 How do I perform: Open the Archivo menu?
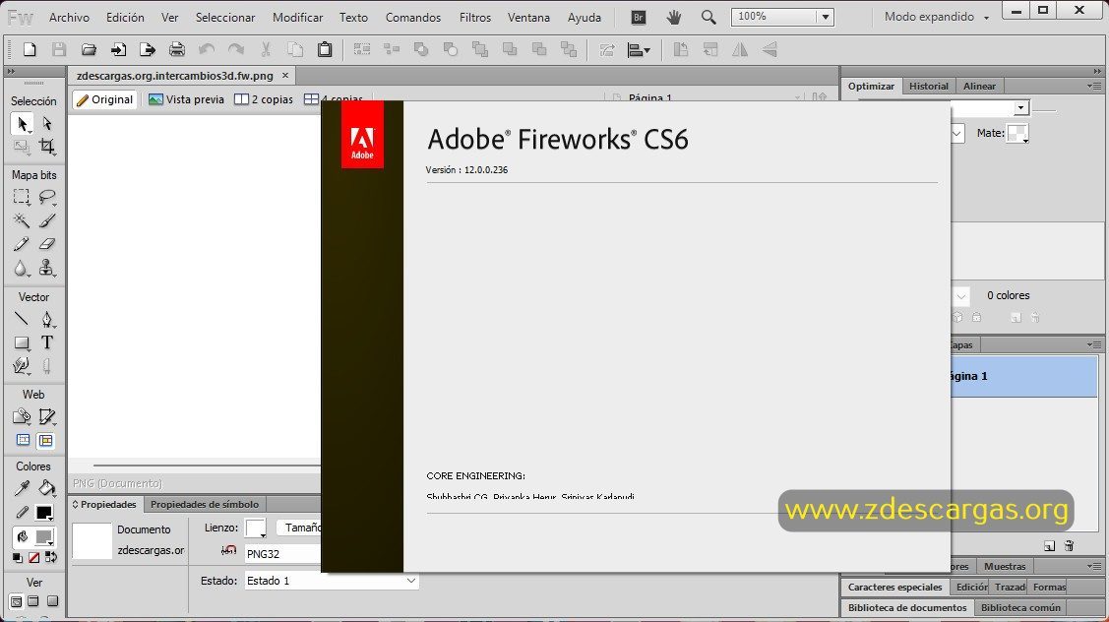69,17
